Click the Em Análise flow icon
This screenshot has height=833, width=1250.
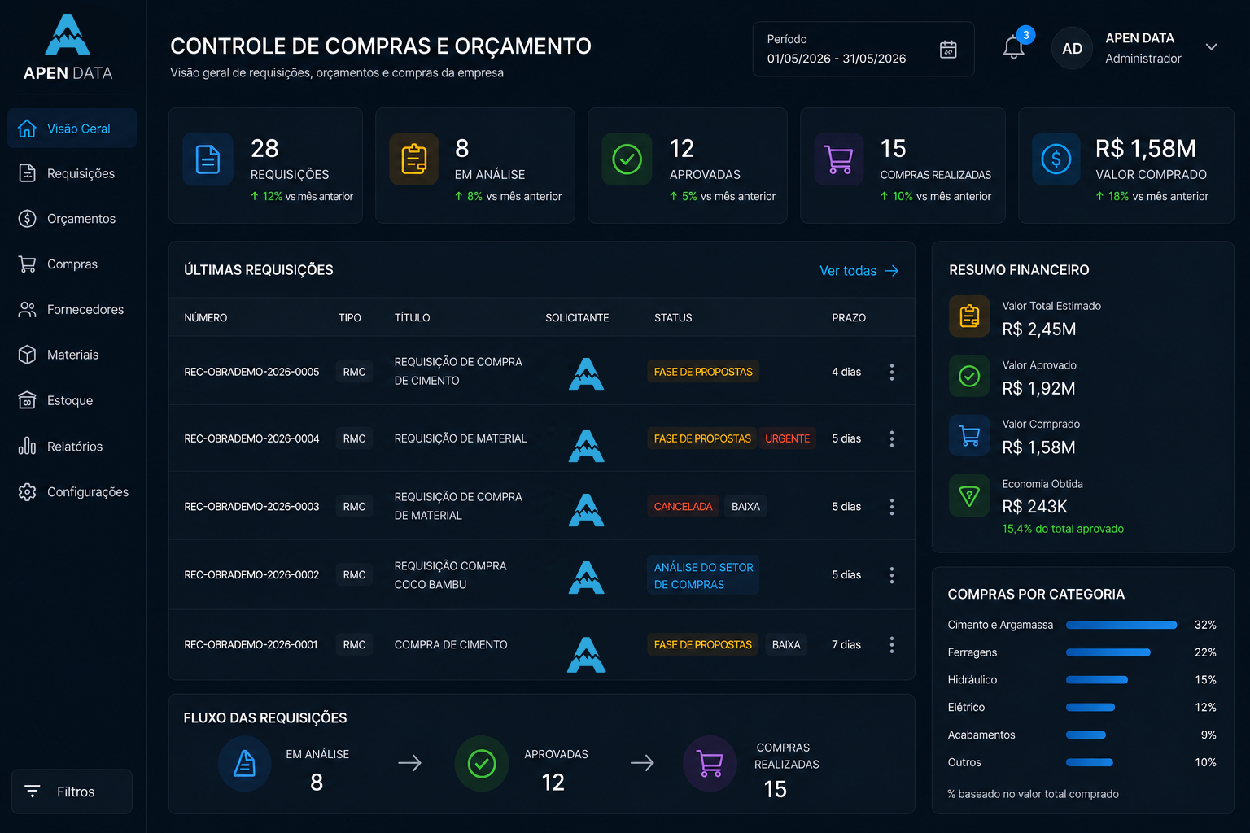click(x=245, y=764)
